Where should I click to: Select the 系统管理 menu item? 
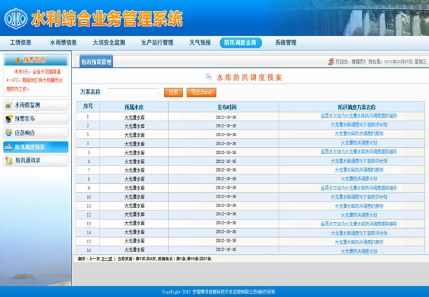(x=285, y=42)
